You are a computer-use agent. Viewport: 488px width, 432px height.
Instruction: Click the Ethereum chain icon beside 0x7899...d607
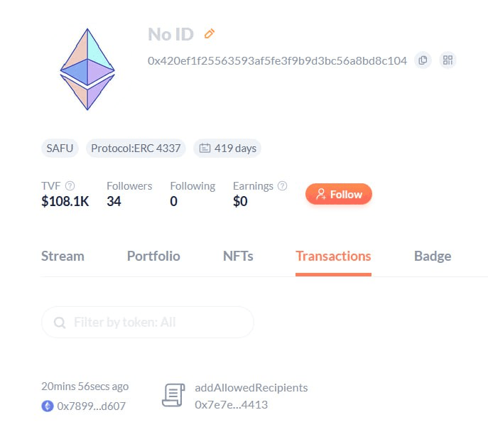[48, 406]
